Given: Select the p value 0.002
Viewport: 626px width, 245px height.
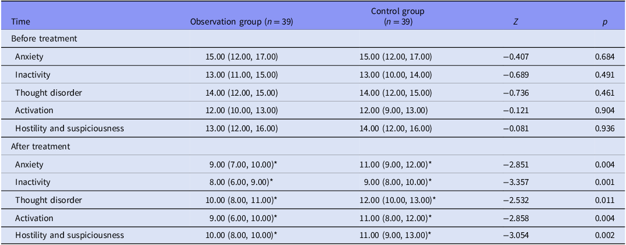Looking at the screenshot, I should coord(604,236).
